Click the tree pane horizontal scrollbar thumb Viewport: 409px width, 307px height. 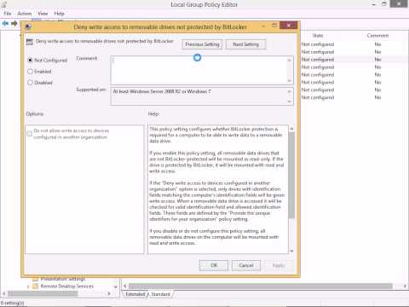[x=43, y=293]
